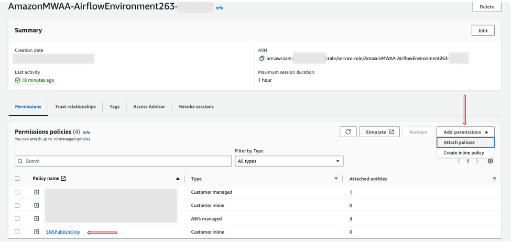Select the Customer managed policy checkbox
Viewport: 512px width, 242px height.
coord(17,192)
